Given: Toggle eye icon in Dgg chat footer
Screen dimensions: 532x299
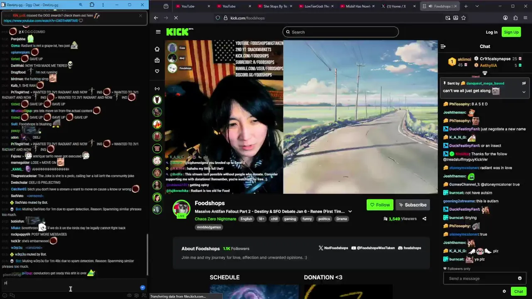Looking at the screenshot, I should click(129, 295).
